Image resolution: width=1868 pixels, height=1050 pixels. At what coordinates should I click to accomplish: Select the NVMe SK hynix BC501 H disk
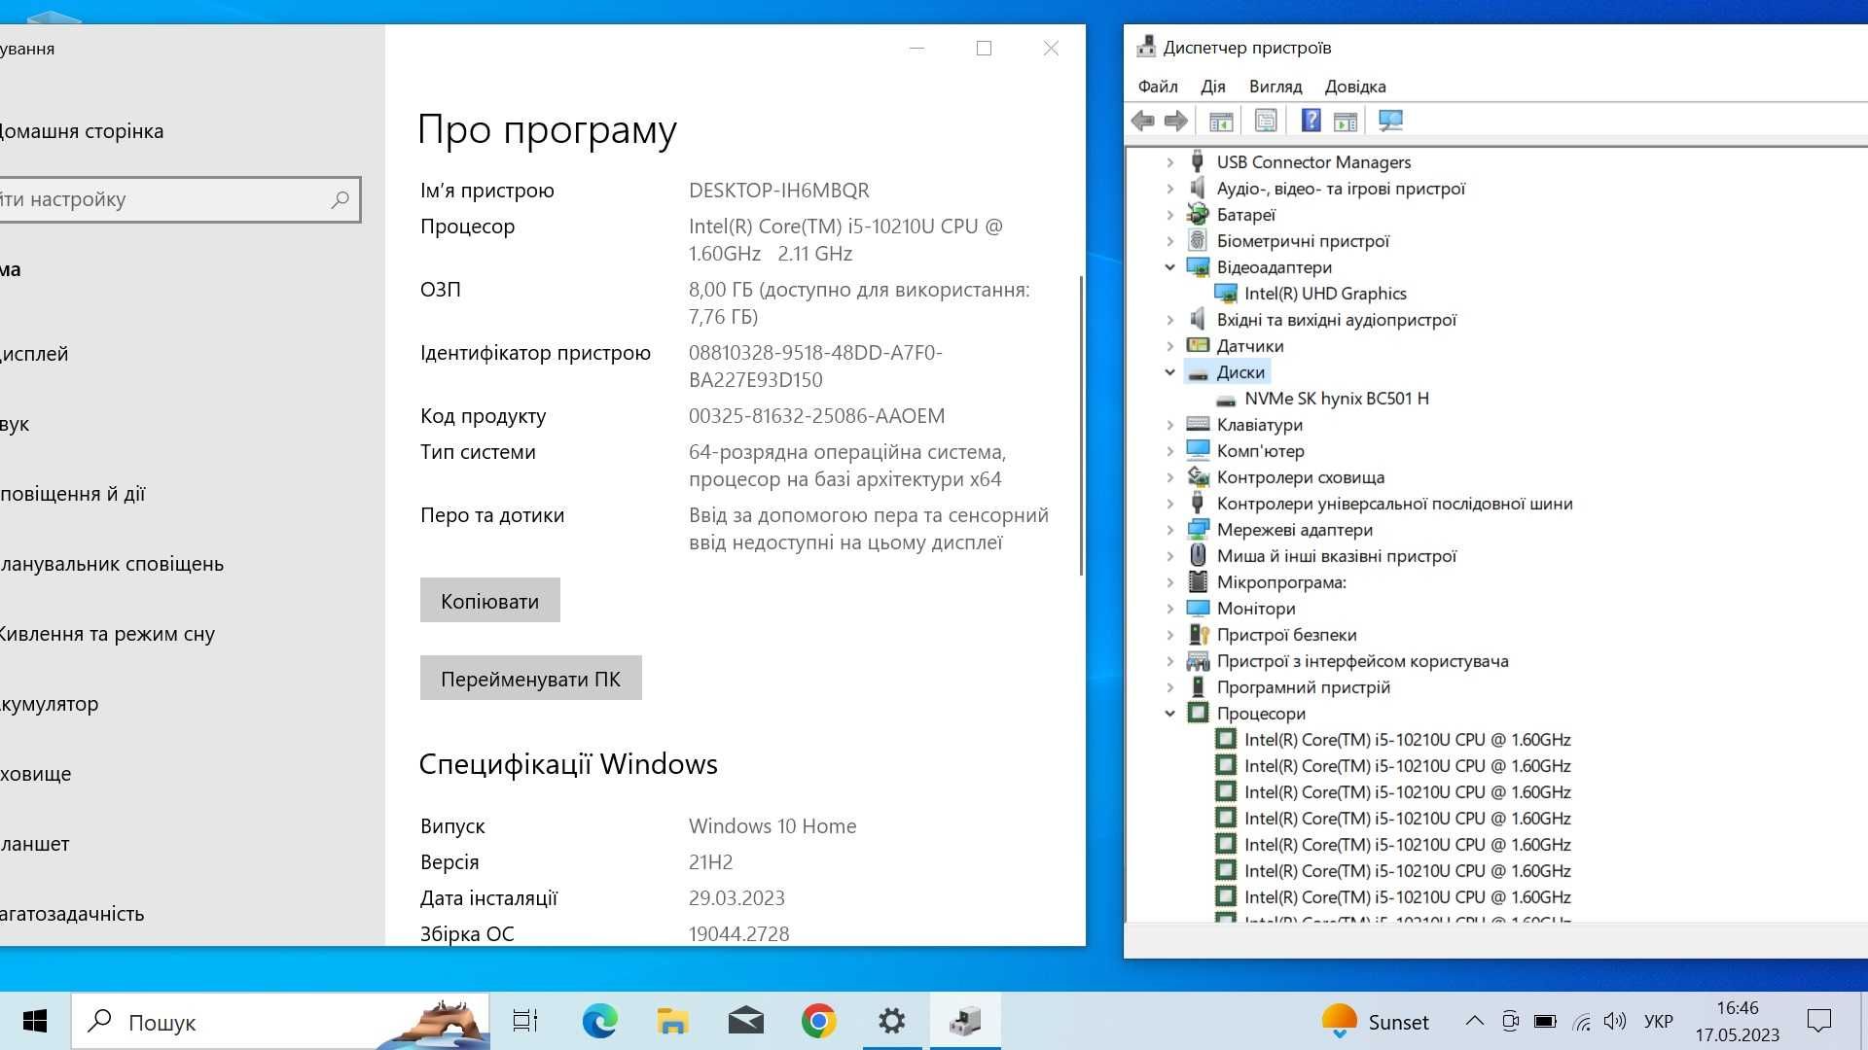[1336, 399]
